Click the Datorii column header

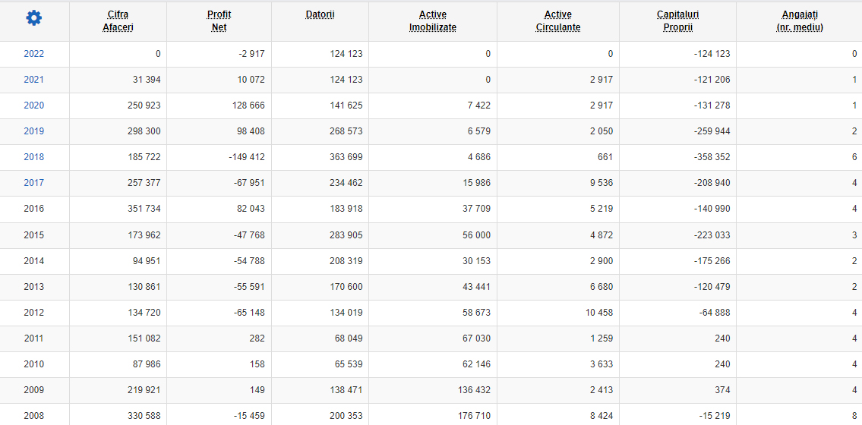320,14
